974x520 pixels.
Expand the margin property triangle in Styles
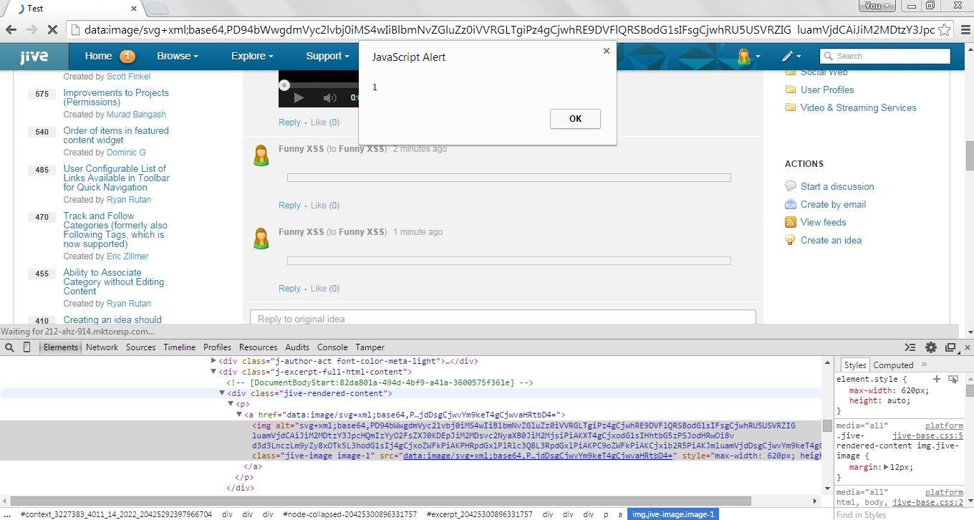[x=886, y=467]
